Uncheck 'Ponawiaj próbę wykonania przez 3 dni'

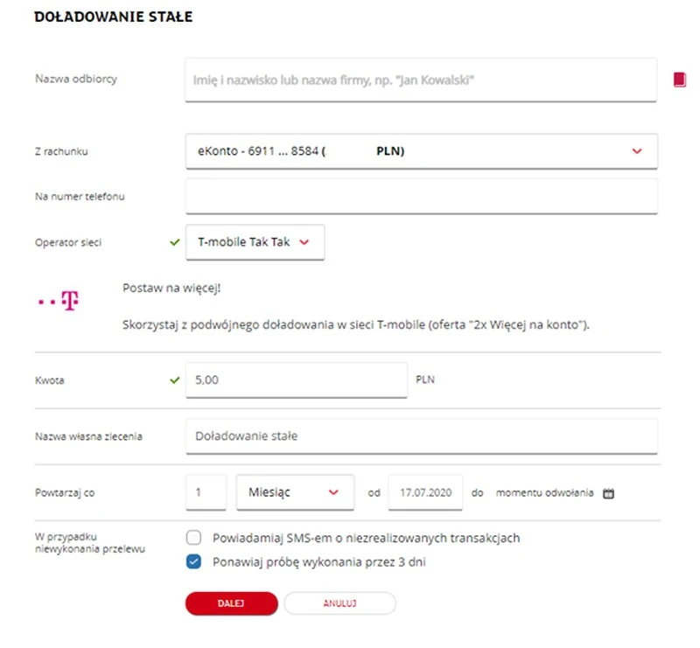tap(194, 562)
